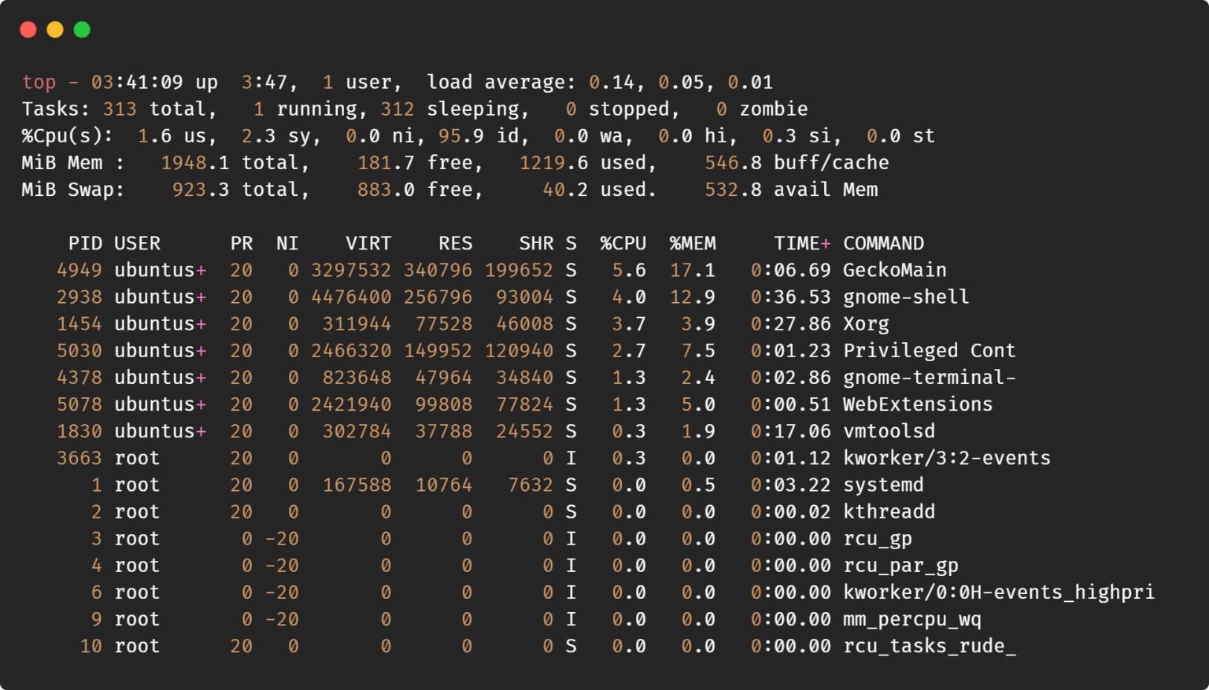Click the green zoom traffic light button
Image resolution: width=1209 pixels, height=690 pixels.
pyautogui.click(x=81, y=29)
